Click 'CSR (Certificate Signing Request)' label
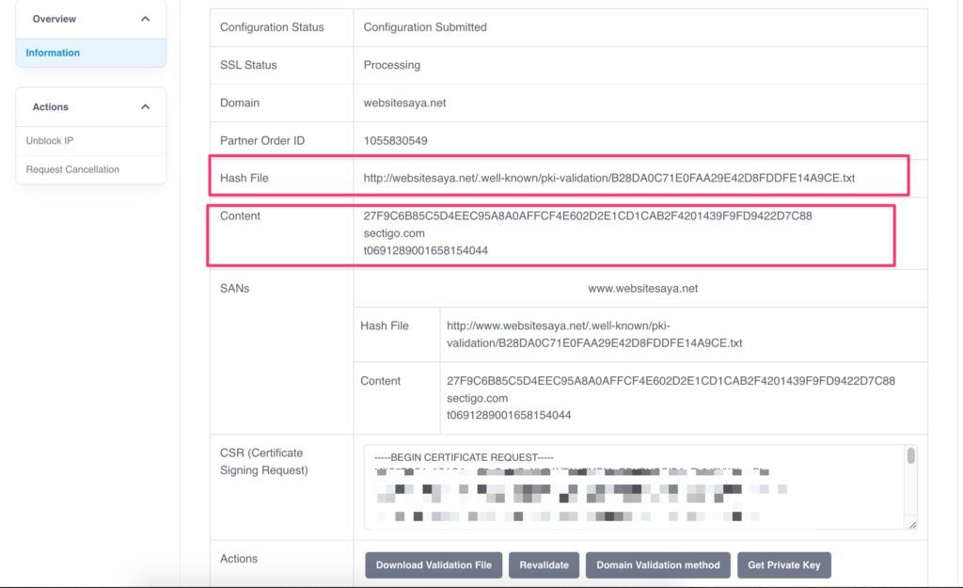The width and height of the screenshot is (963, 588). (x=264, y=461)
